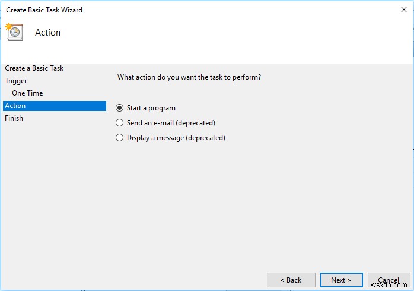
Task: Go to Create a Basic Task step
Action: coord(34,68)
